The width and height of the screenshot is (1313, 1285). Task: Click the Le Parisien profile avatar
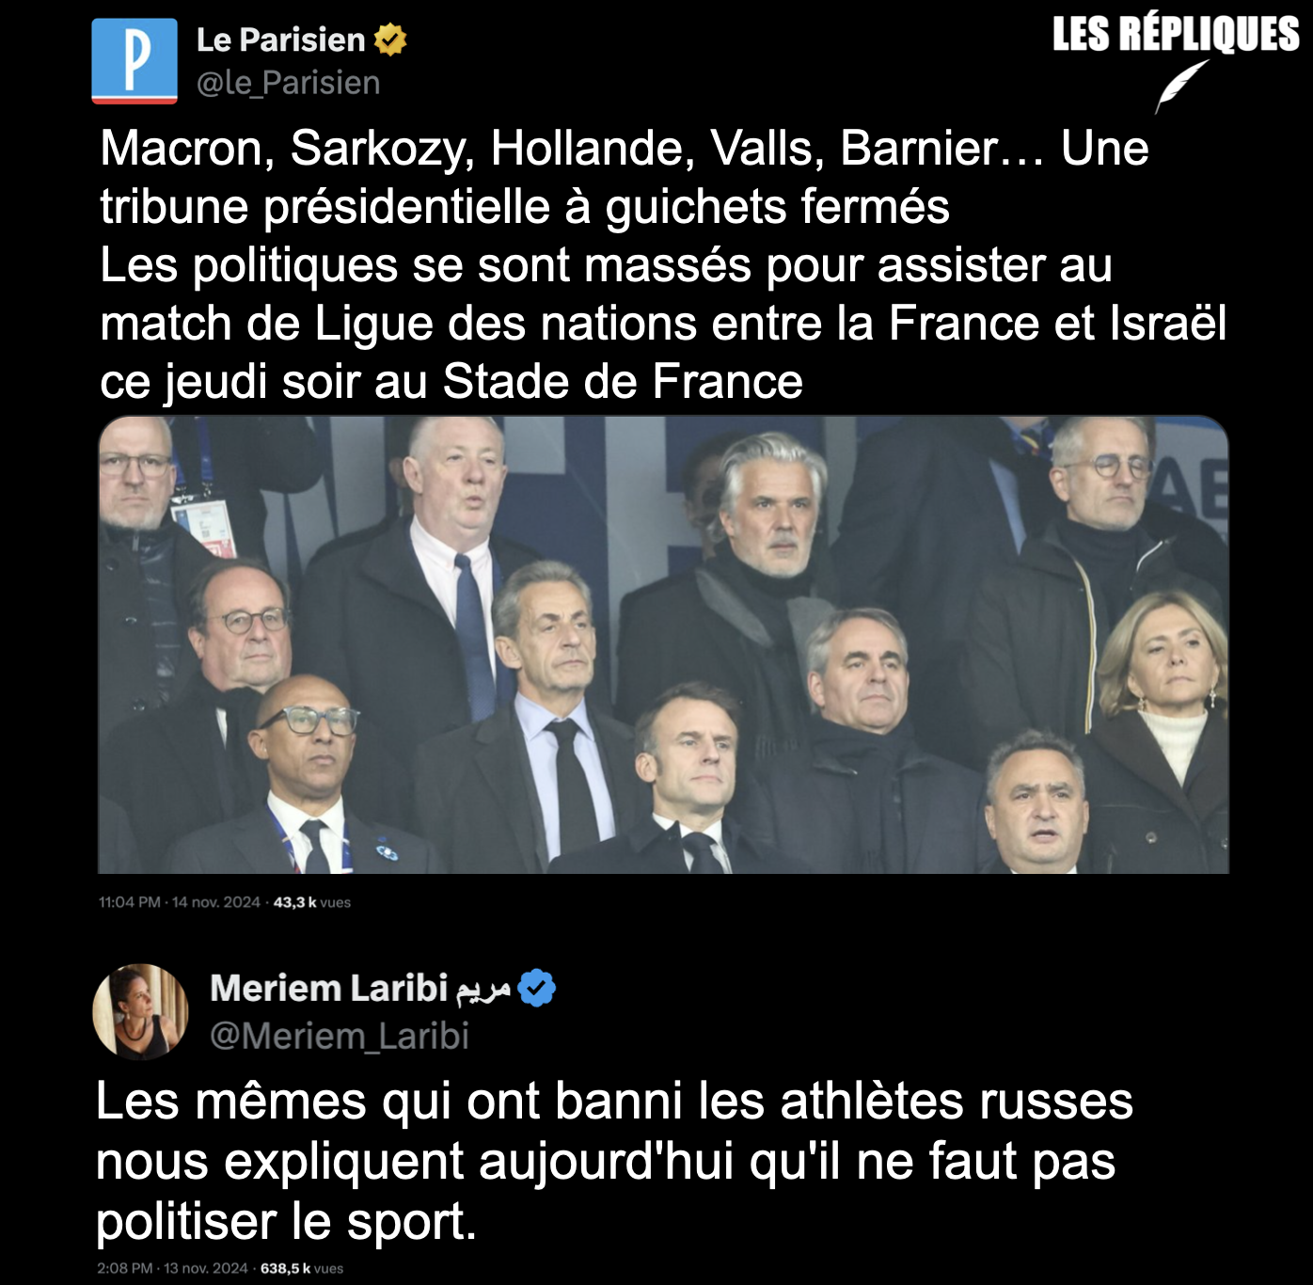pos(134,60)
